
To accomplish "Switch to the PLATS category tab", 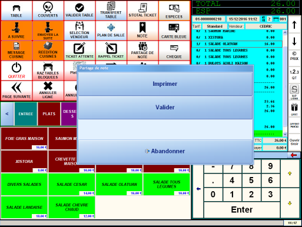I will (x=49, y=114).
